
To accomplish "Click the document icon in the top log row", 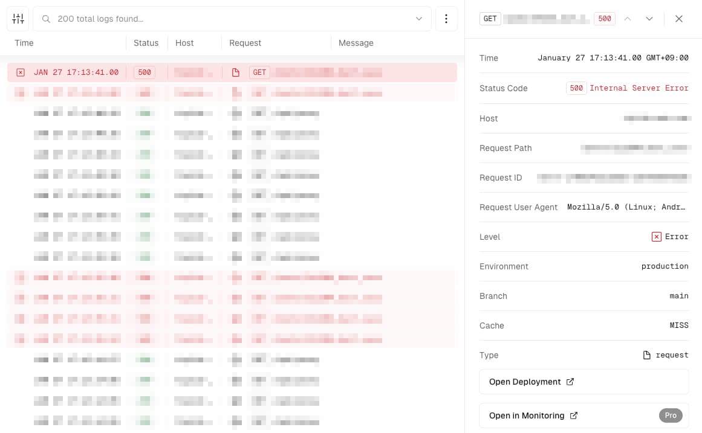I will click(236, 72).
